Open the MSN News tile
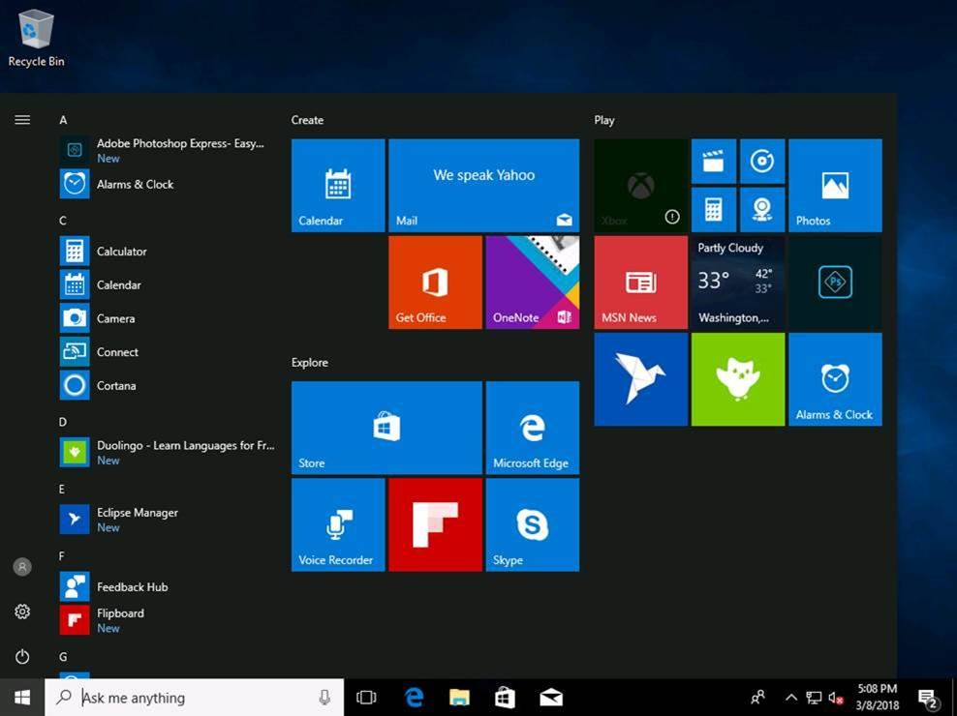The image size is (957, 716). tap(641, 283)
